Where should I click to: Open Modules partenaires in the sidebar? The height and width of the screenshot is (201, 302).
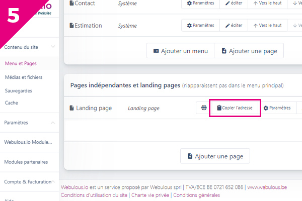click(26, 162)
